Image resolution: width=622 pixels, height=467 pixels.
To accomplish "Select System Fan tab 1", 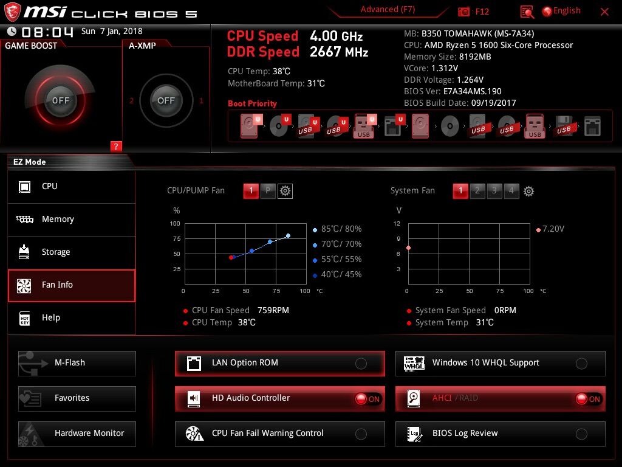I will [x=460, y=191].
